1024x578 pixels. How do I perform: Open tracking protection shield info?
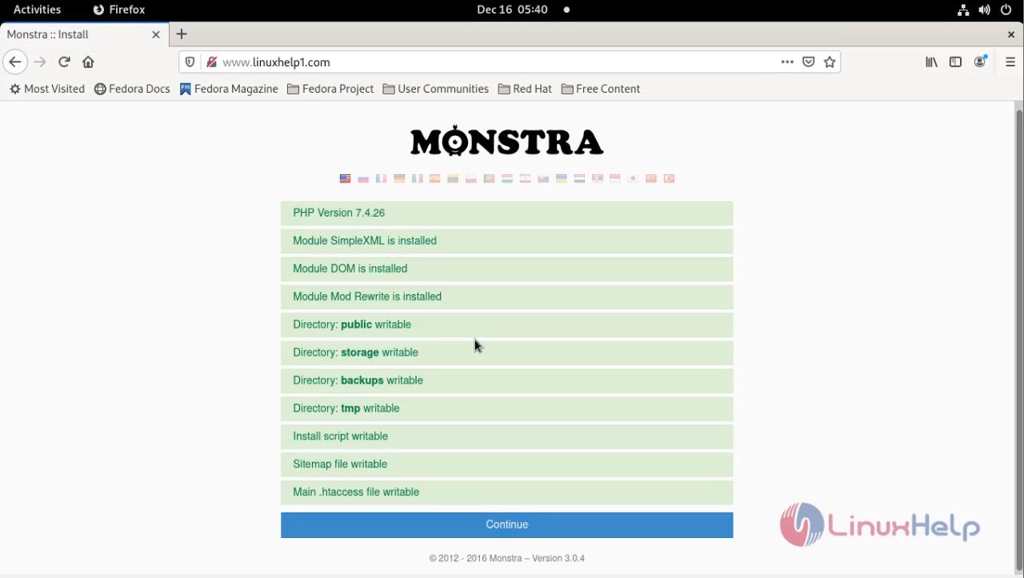(190, 62)
